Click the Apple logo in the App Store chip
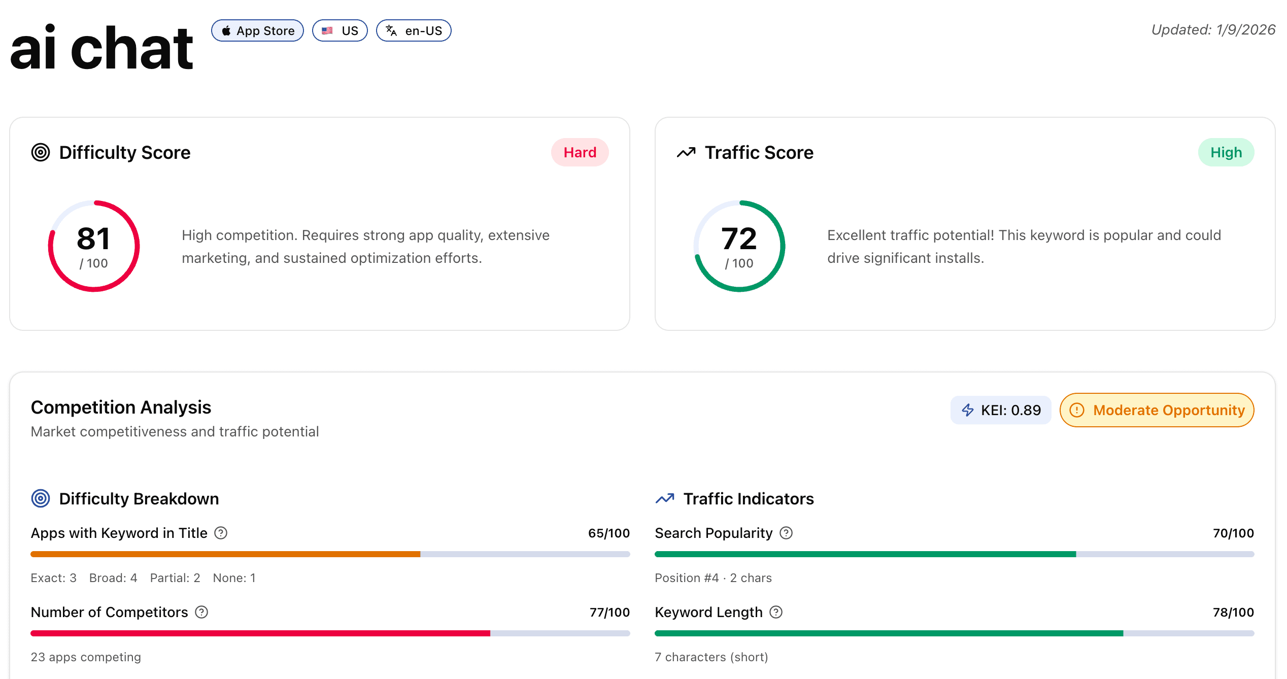 227,30
